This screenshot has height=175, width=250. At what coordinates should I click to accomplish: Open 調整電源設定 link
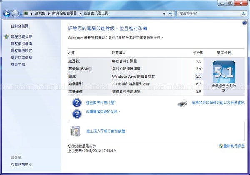[x=22, y=51]
